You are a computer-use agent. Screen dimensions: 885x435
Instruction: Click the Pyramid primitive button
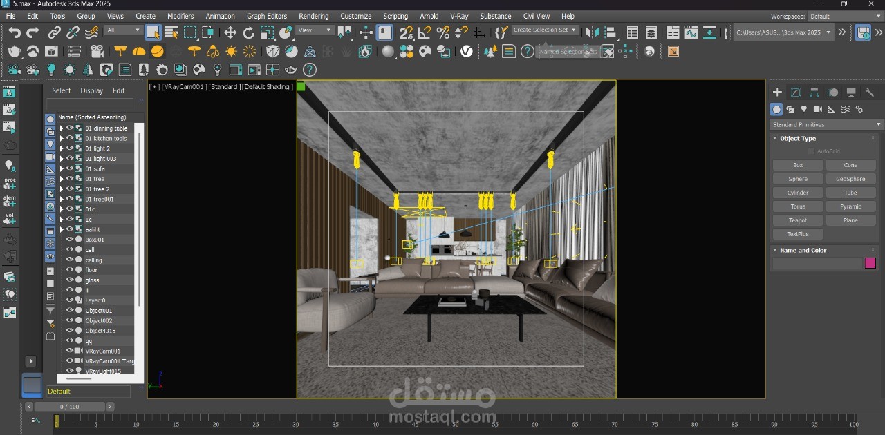(850, 206)
